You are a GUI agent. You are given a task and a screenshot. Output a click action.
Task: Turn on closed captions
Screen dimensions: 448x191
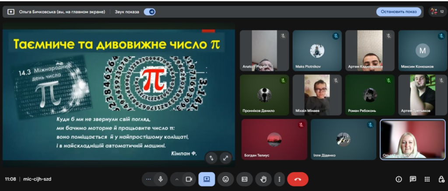[x=245, y=179]
